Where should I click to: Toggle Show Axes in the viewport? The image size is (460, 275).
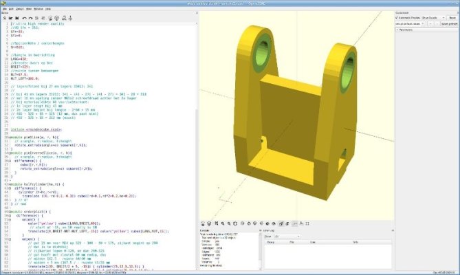point(295,223)
